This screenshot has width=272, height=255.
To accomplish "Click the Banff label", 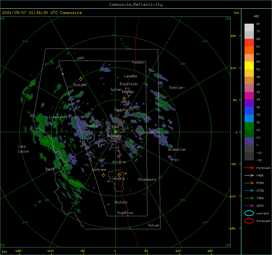I will pyautogui.click(x=50, y=169).
